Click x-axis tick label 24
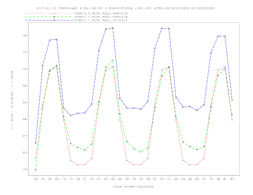Screen dimensions: 253x195 point(92,179)
